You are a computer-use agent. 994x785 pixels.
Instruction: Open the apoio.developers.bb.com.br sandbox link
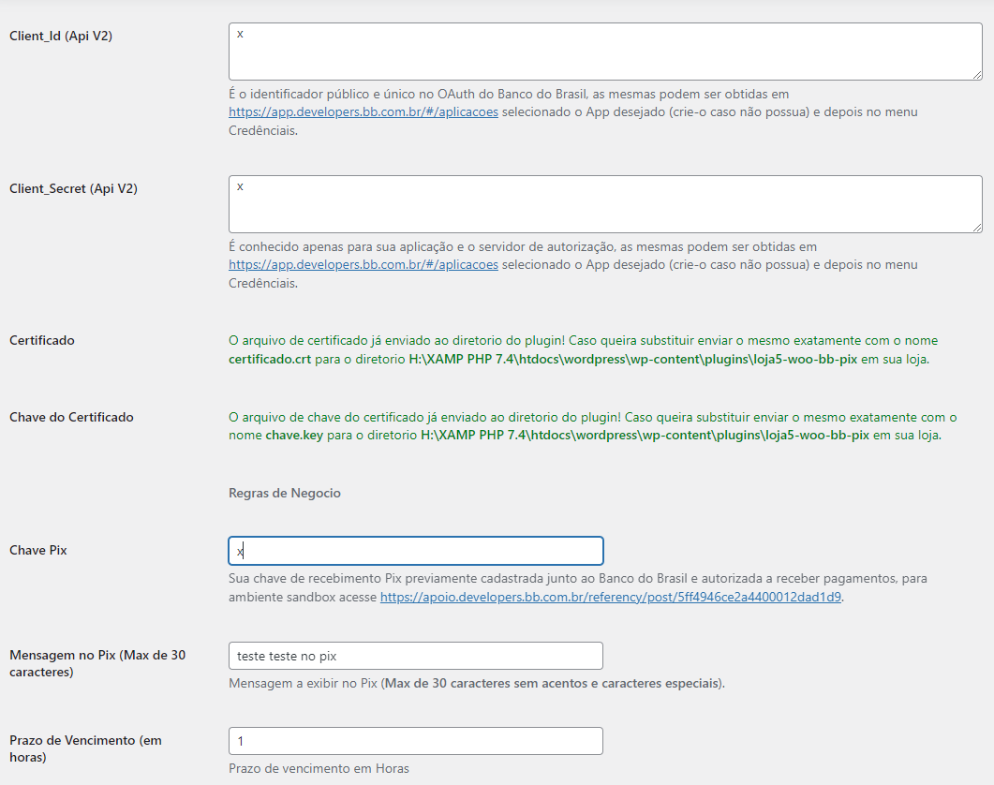coord(610,597)
